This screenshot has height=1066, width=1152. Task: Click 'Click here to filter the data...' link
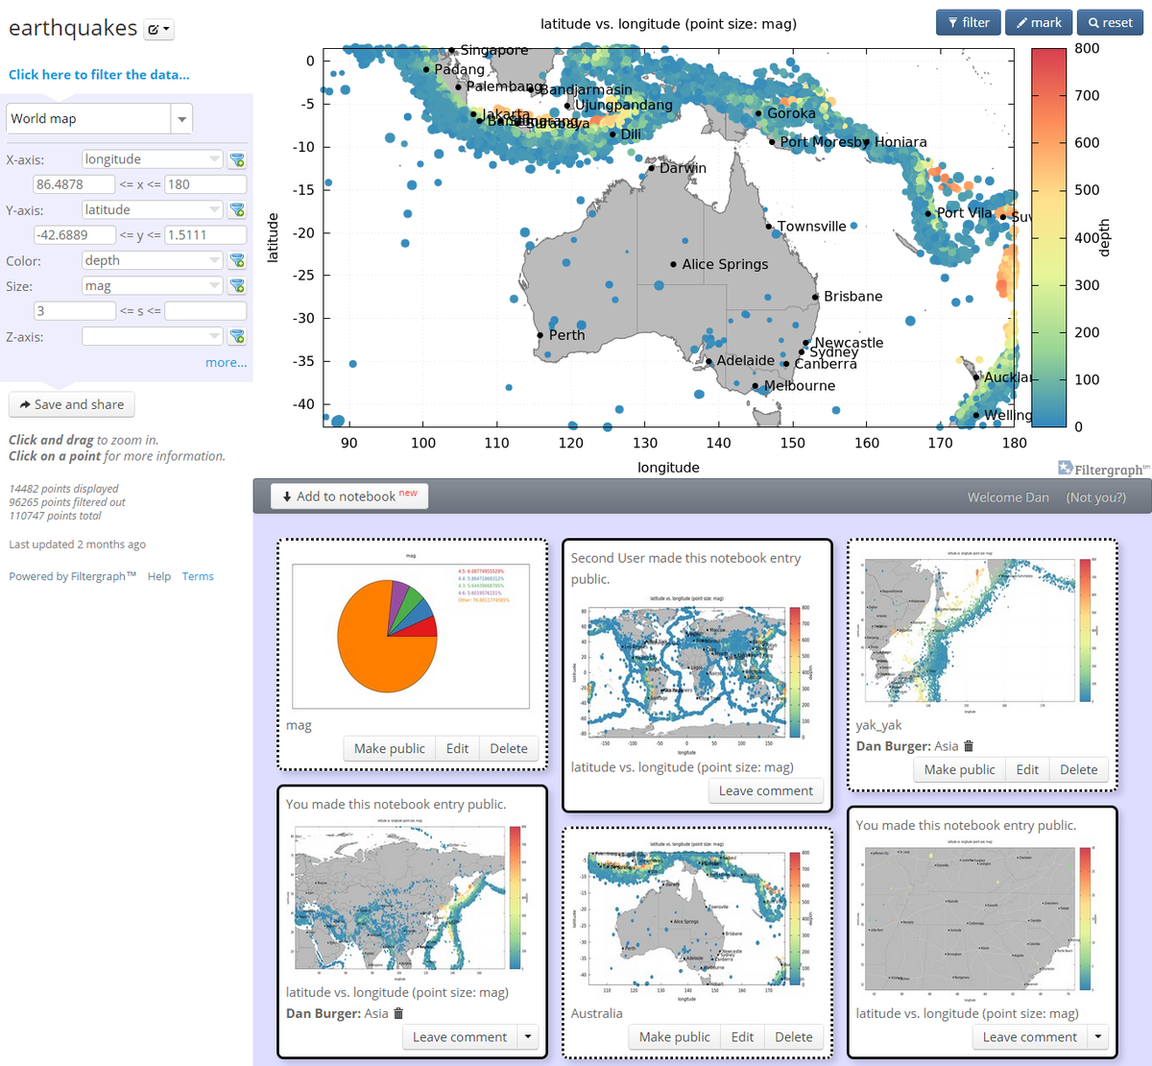(x=99, y=75)
